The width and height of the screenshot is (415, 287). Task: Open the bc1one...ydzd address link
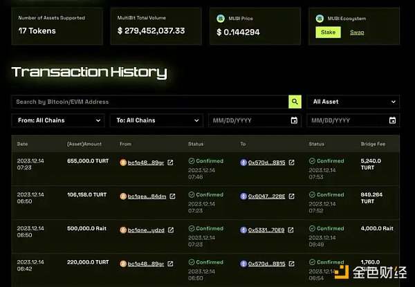(146, 230)
